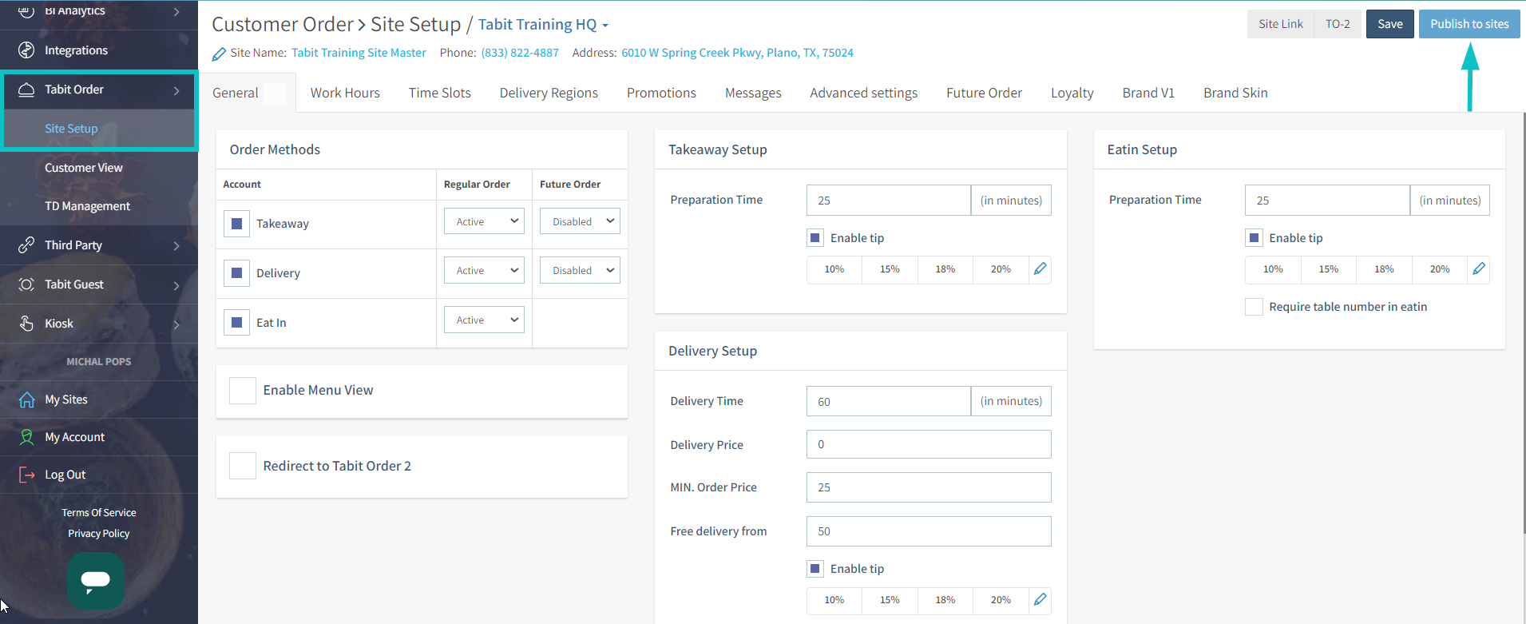
Task: Open the Brand Skin tab
Action: tap(1235, 93)
